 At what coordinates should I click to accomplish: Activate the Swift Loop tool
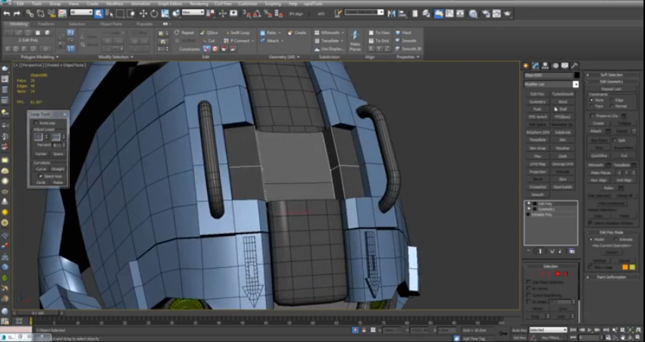pyautogui.click(x=236, y=33)
